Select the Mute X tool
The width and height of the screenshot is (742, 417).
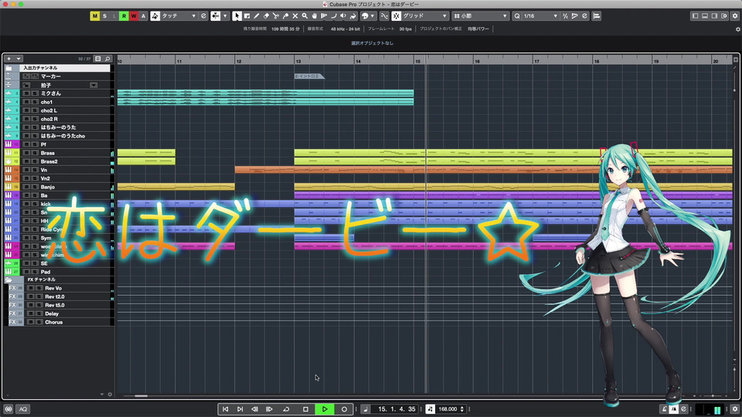coord(294,16)
